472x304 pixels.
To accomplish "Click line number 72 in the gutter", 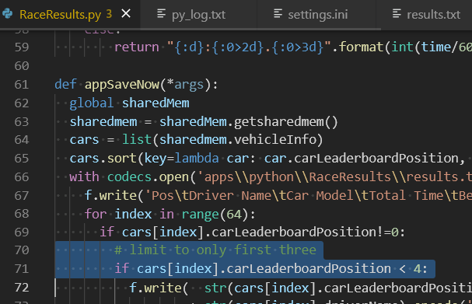I will coord(22,288).
